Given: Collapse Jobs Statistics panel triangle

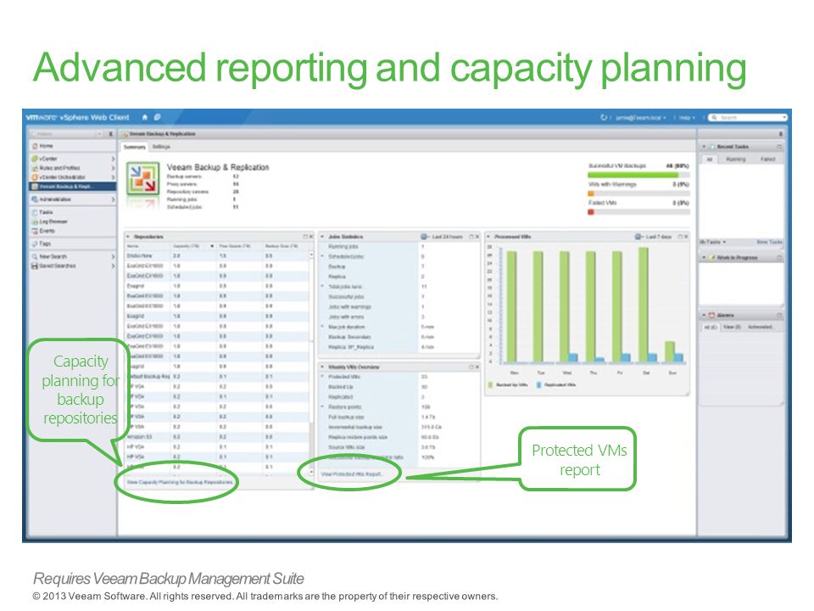Looking at the screenshot, I should point(322,237).
